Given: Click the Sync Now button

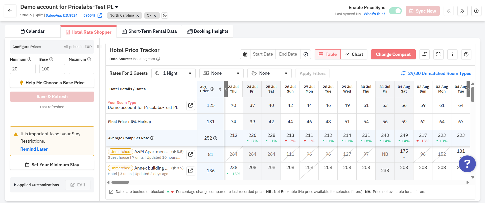Looking at the screenshot, I should pyautogui.click(x=423, y=11).
